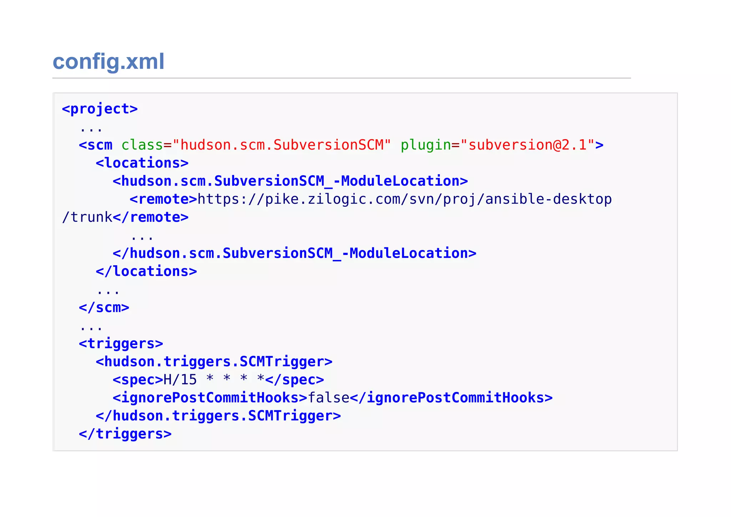Click the config.xml slide title
Viewport: 731px width, 517px height.
(x=109, y=61)
